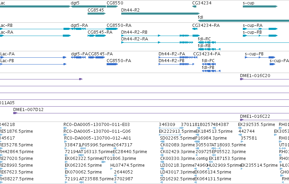Open EST EK070062.5prime
The width and height of the screenshot is (289, 184).
point(83,172)
